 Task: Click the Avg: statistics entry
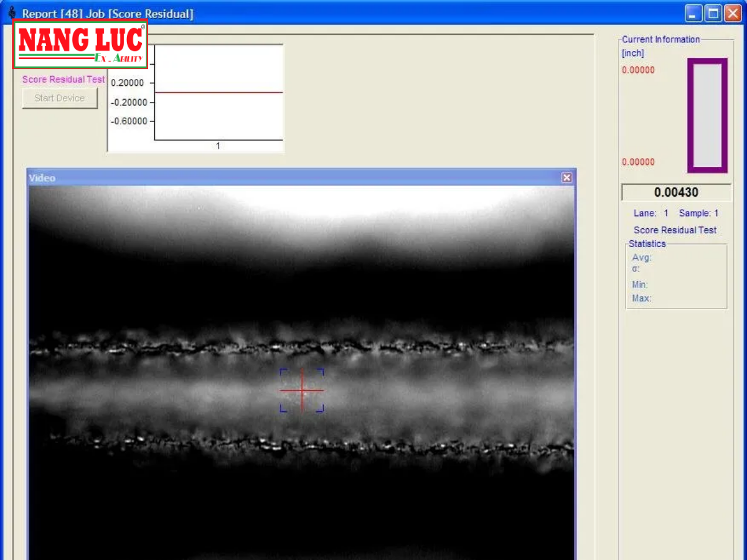tap(642, 258)
